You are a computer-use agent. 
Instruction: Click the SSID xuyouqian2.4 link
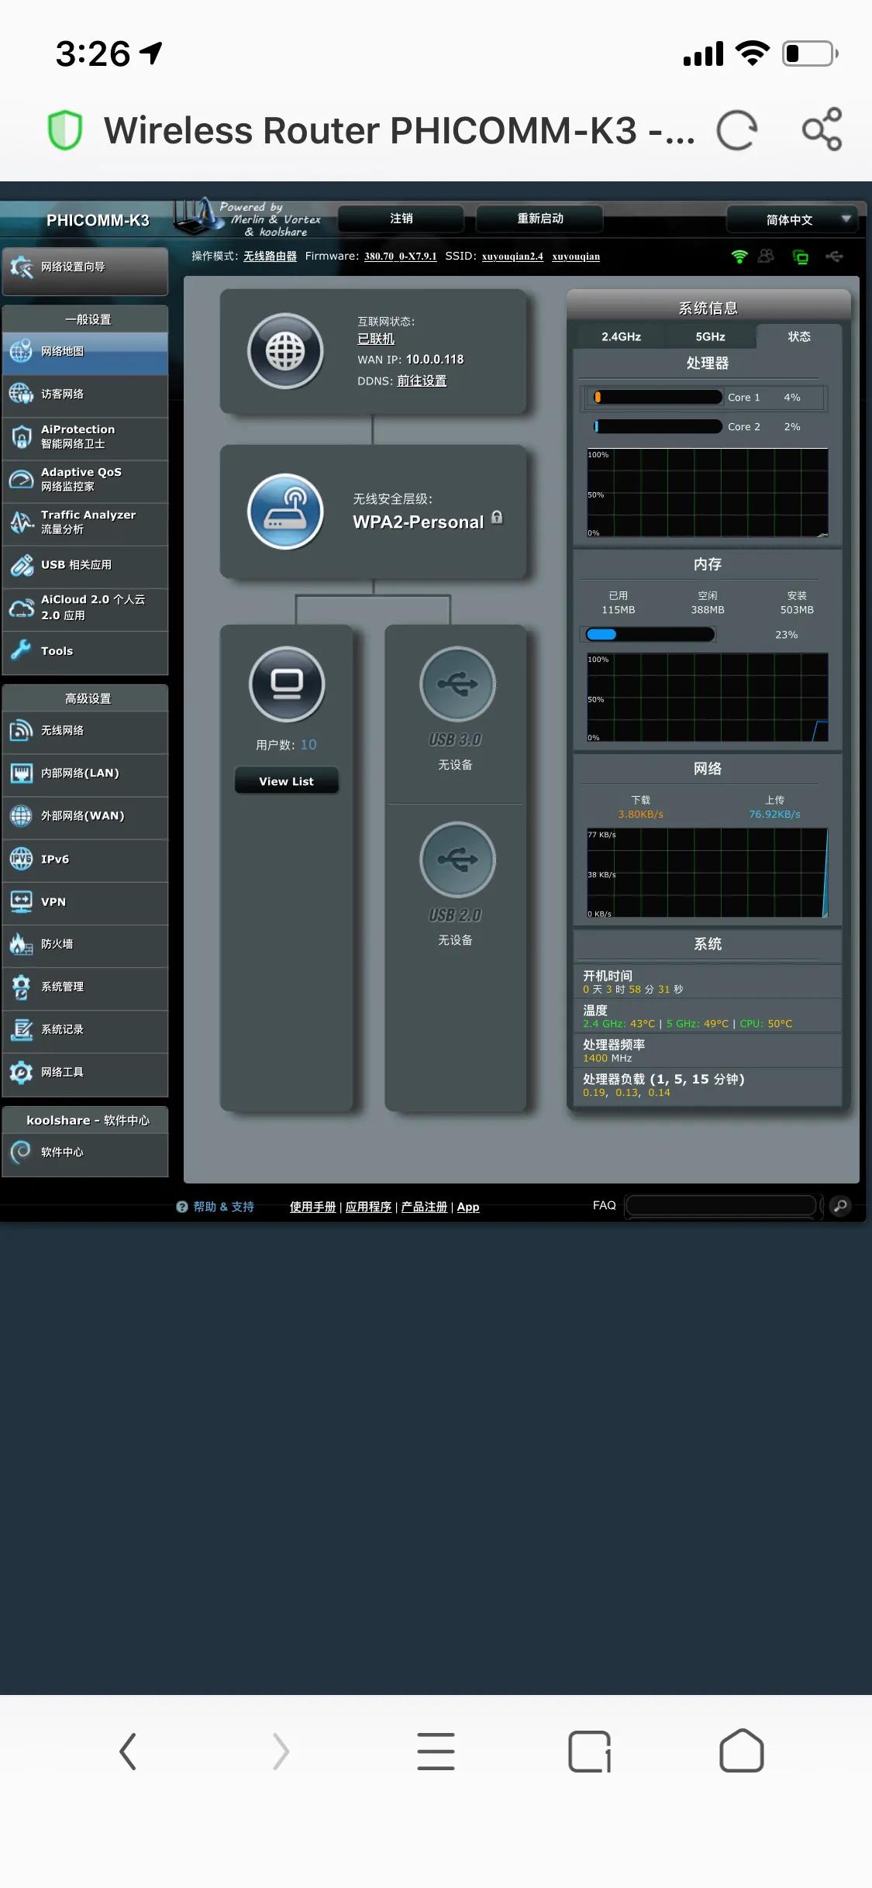[x=512, y=257]
